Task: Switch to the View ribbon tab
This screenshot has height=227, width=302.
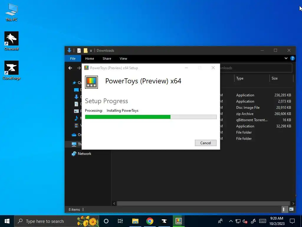Action: click(x=123, y=59)
